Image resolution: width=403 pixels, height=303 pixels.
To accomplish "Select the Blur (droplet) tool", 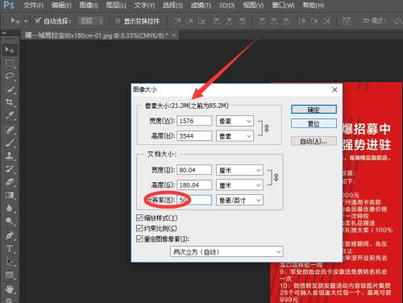I will (x=10, y=208).
